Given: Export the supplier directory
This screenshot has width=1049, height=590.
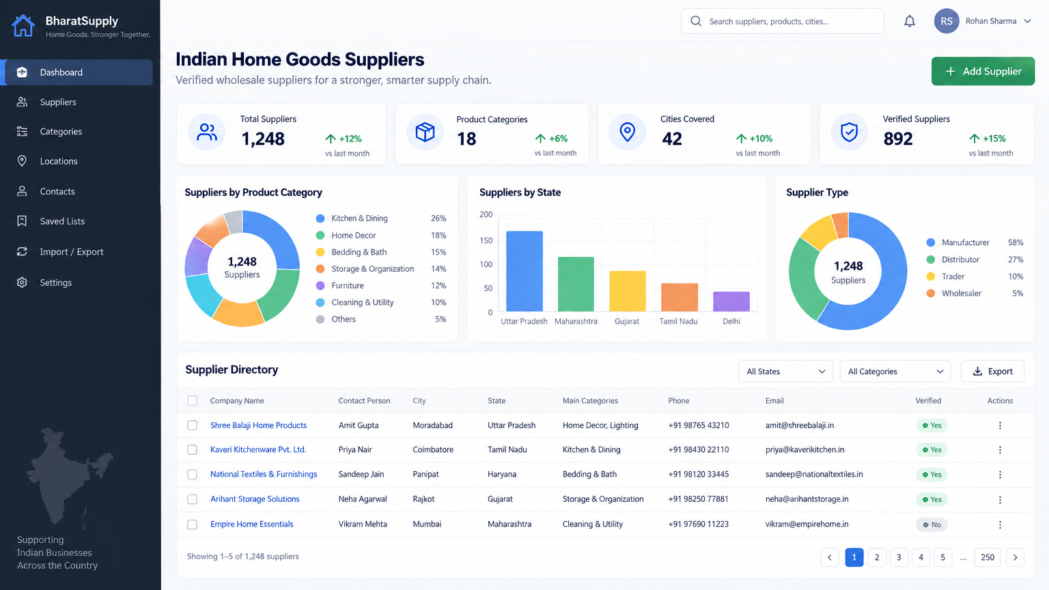Looking at the screenshot, I should [x=992, y=371].
